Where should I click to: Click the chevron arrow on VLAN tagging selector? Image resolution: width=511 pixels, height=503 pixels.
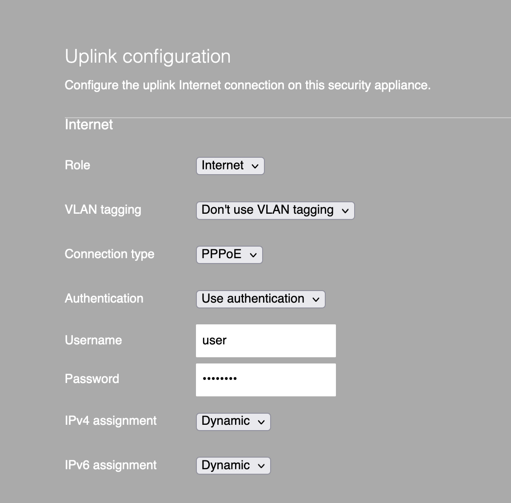click(345, 211)
